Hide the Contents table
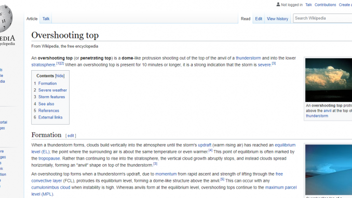 click(60, 76)
